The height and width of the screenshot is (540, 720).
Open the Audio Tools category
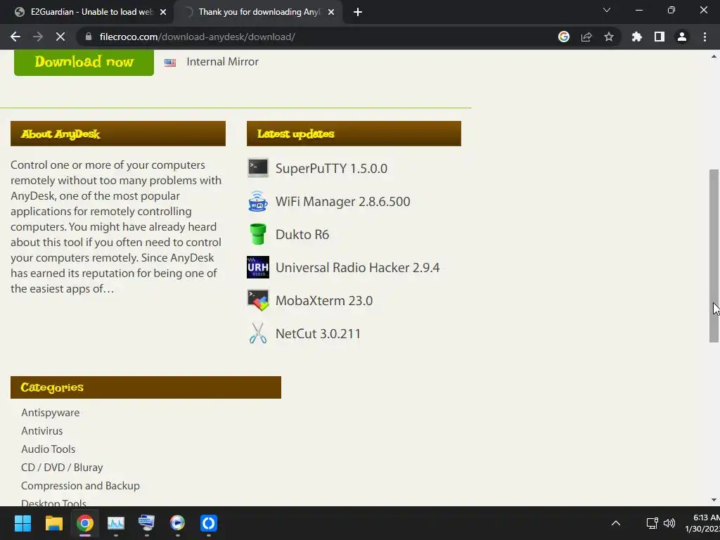[x=48, y=449]
